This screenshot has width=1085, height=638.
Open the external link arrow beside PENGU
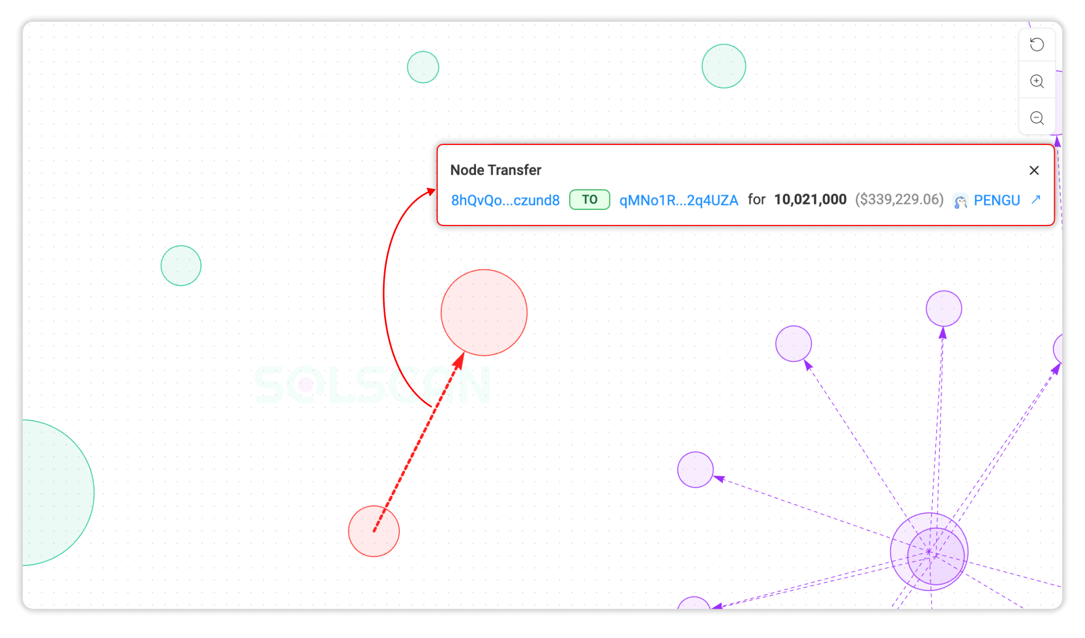pos(1035,200)
